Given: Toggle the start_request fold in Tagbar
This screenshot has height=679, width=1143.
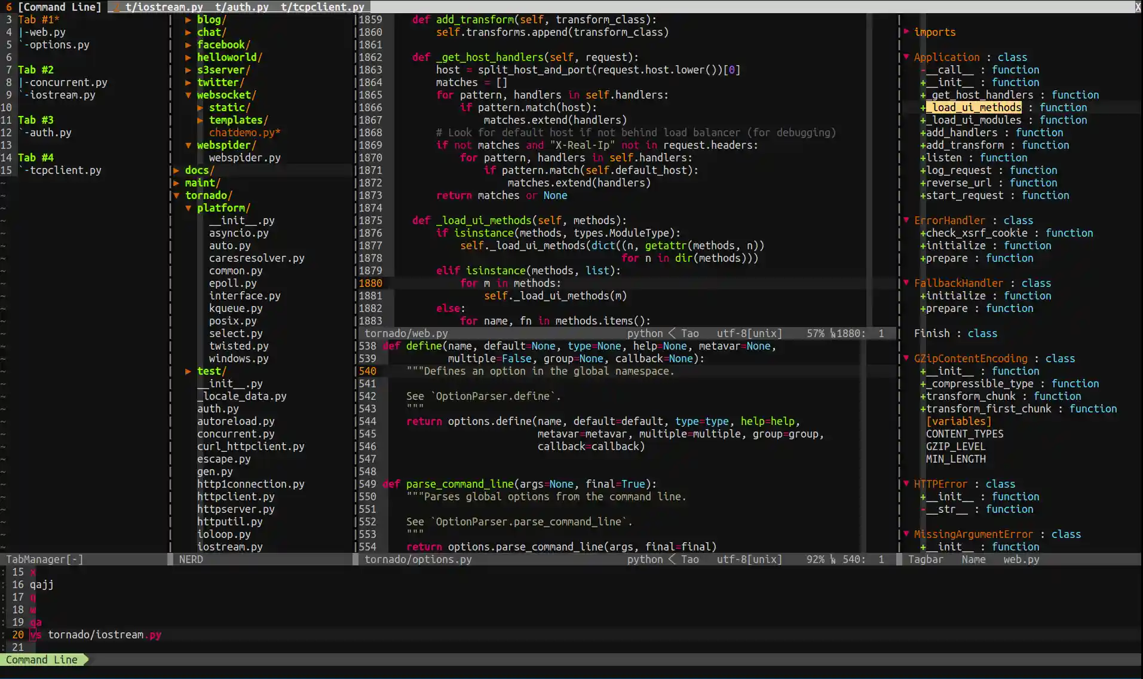Looking at the screenshot, I should (x=923, y=195).
